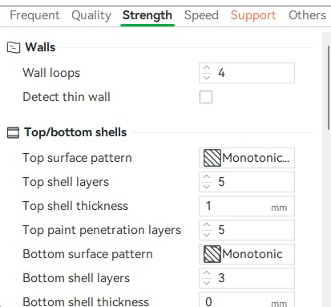Viewport: 331px width, 307px height.
Task: Increase Top shell layers with the up arrow
Action: click(207, 177)
